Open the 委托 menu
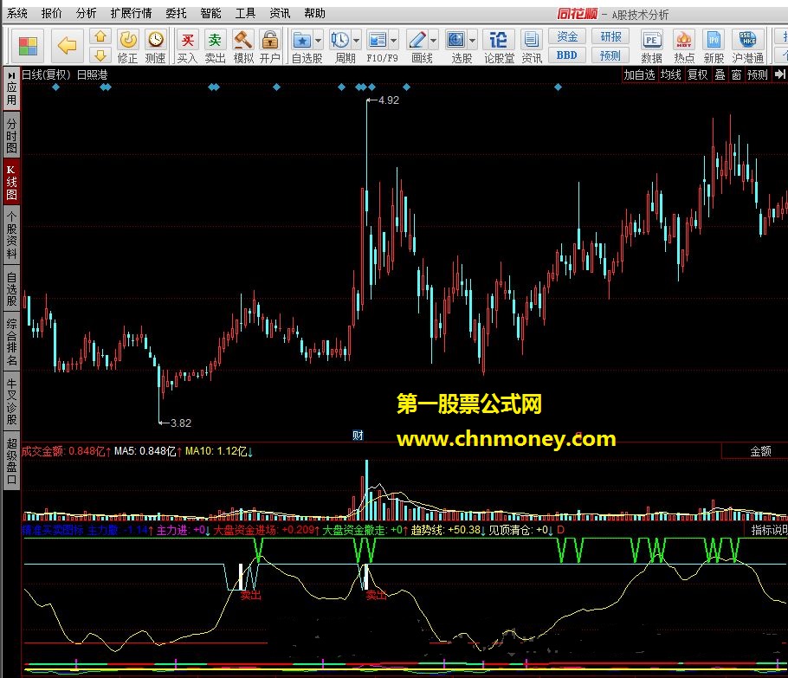 (177, 13)
